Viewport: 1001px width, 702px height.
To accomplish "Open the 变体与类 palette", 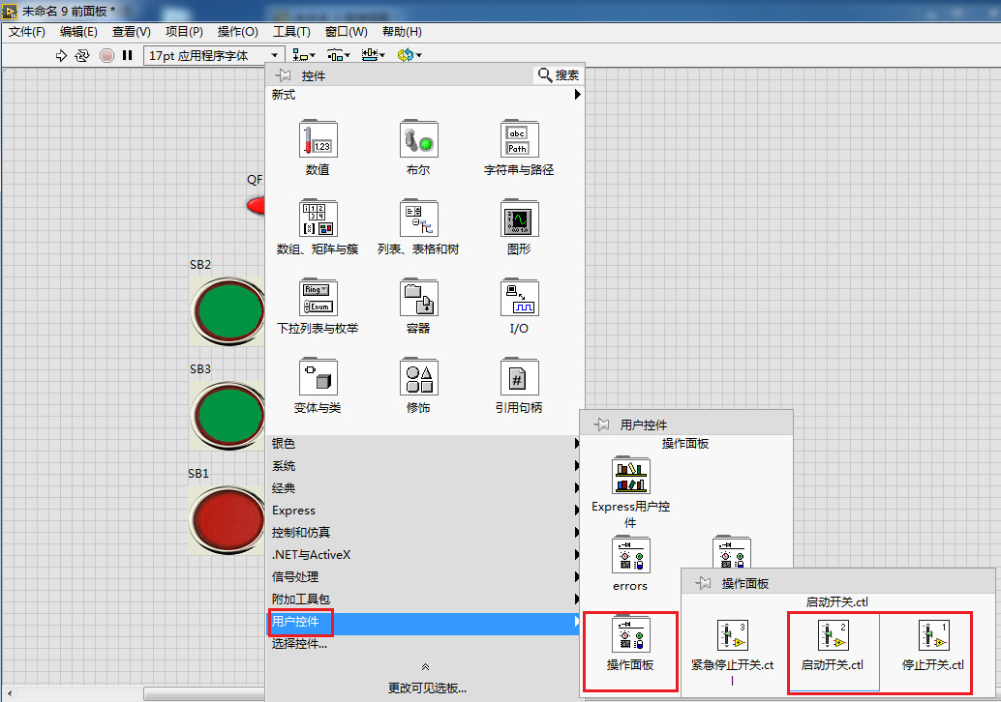I will [x=318, y=377].
